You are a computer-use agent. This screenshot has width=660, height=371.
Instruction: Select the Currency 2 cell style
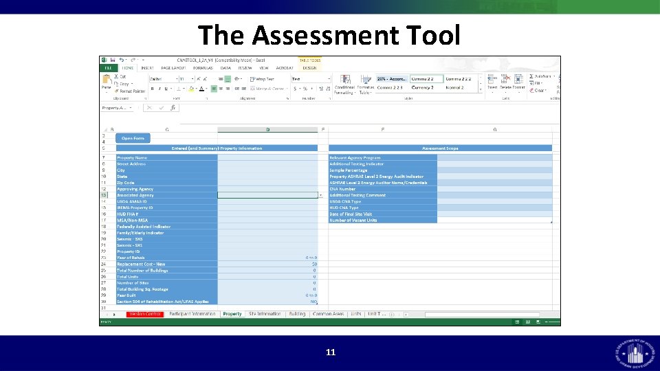pyautogui.click(x=422, y=87)
